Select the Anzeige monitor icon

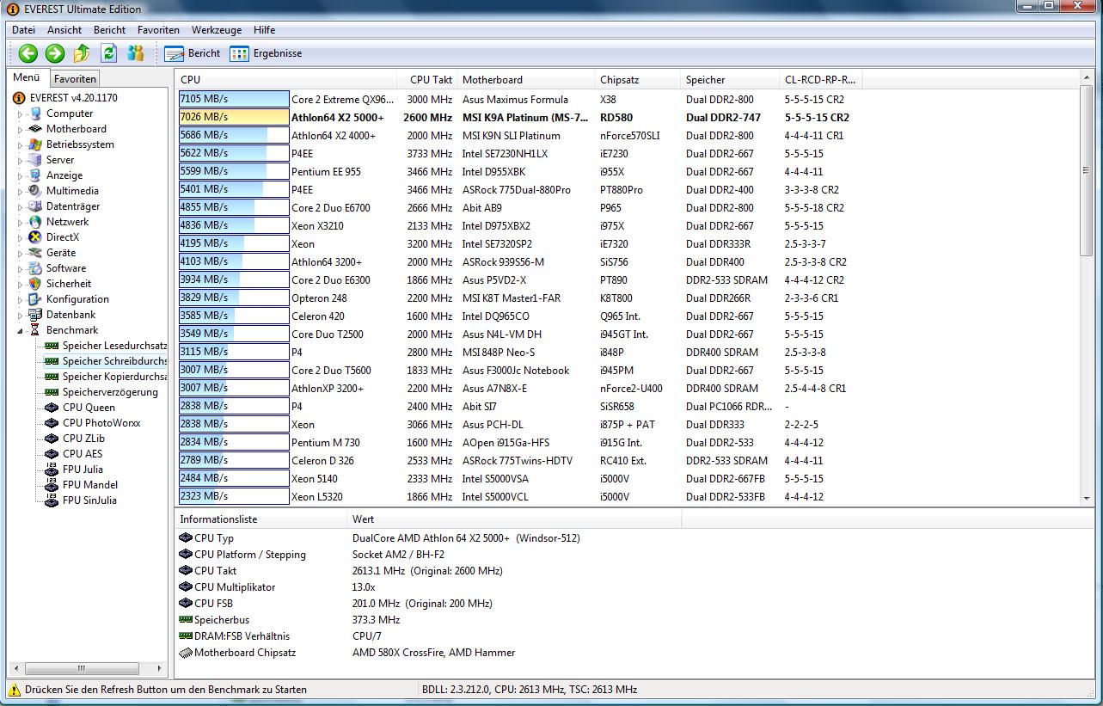click(x=35, y=175)
